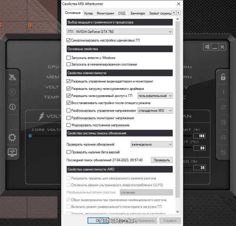Viewport: 236px width, 226px height.
Task: Click the Проверить updates button
Action: point(162,160)
